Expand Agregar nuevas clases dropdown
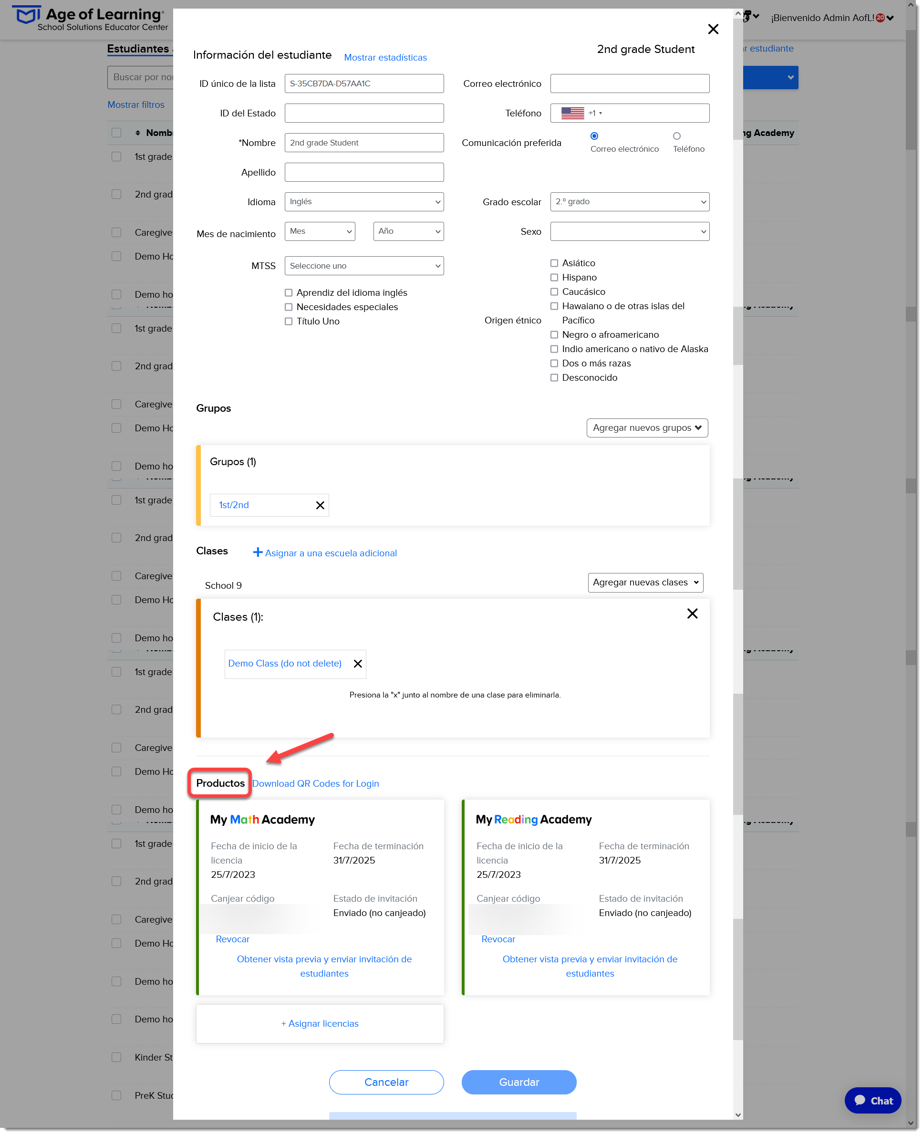This screenshot has height=1135, width=923. tap(645, 583)
